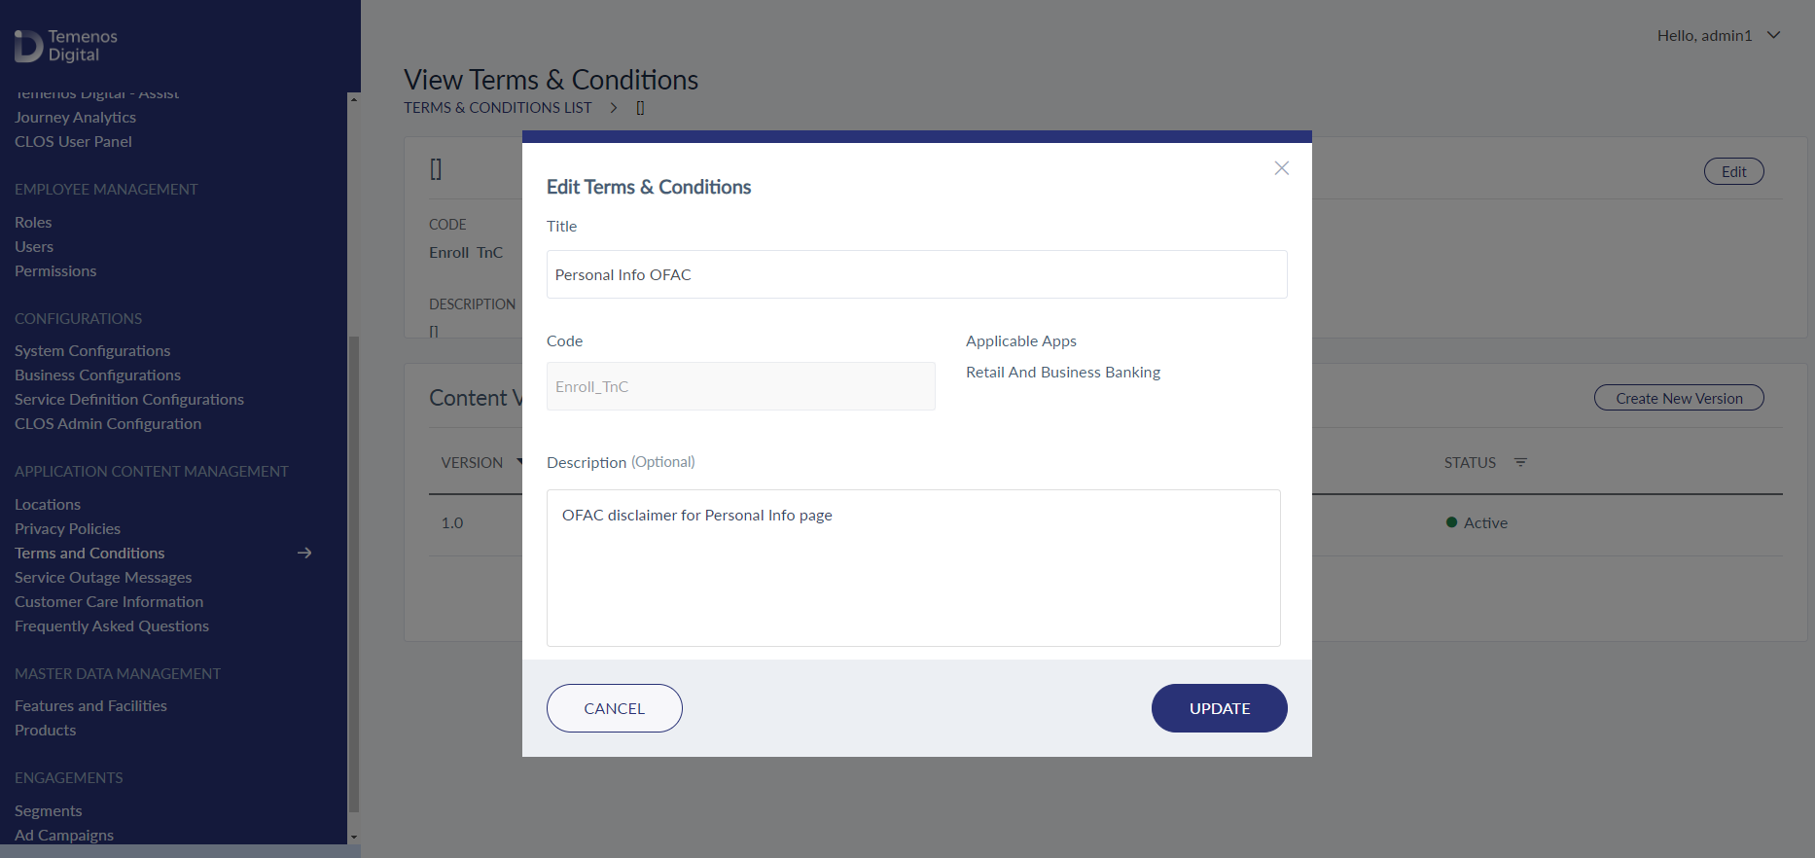Click the arrow next to Terms and Conditions
The width and height of the screenshot is (1815, 858).
(304, 553)
